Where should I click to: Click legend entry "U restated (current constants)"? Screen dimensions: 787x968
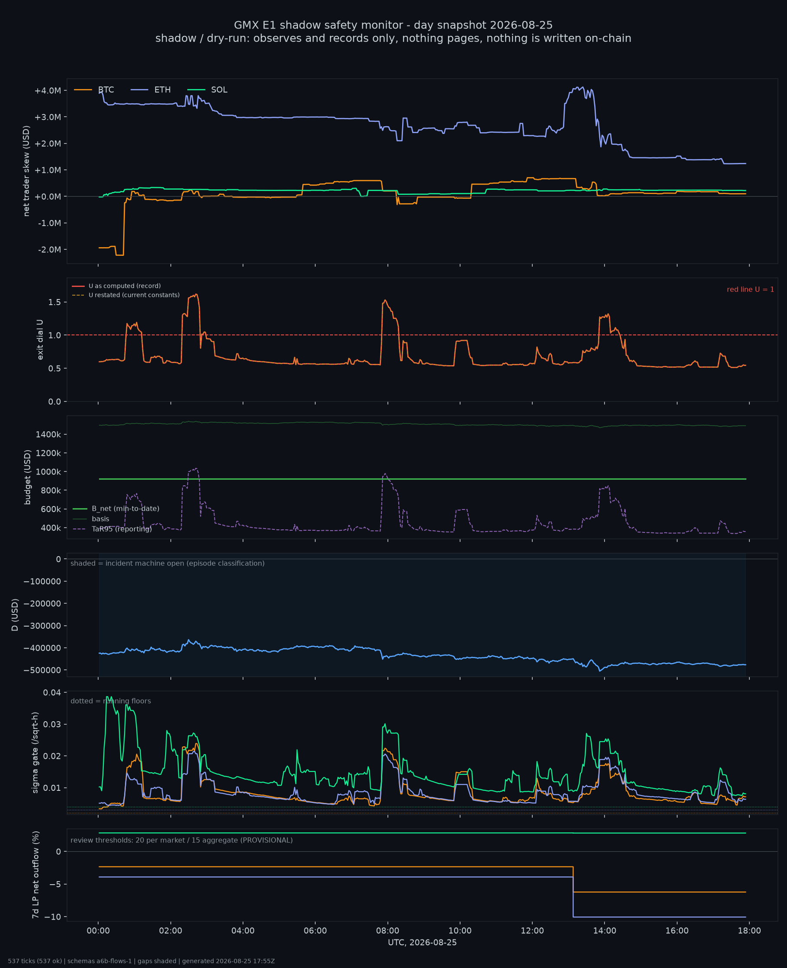pos(134,295)
